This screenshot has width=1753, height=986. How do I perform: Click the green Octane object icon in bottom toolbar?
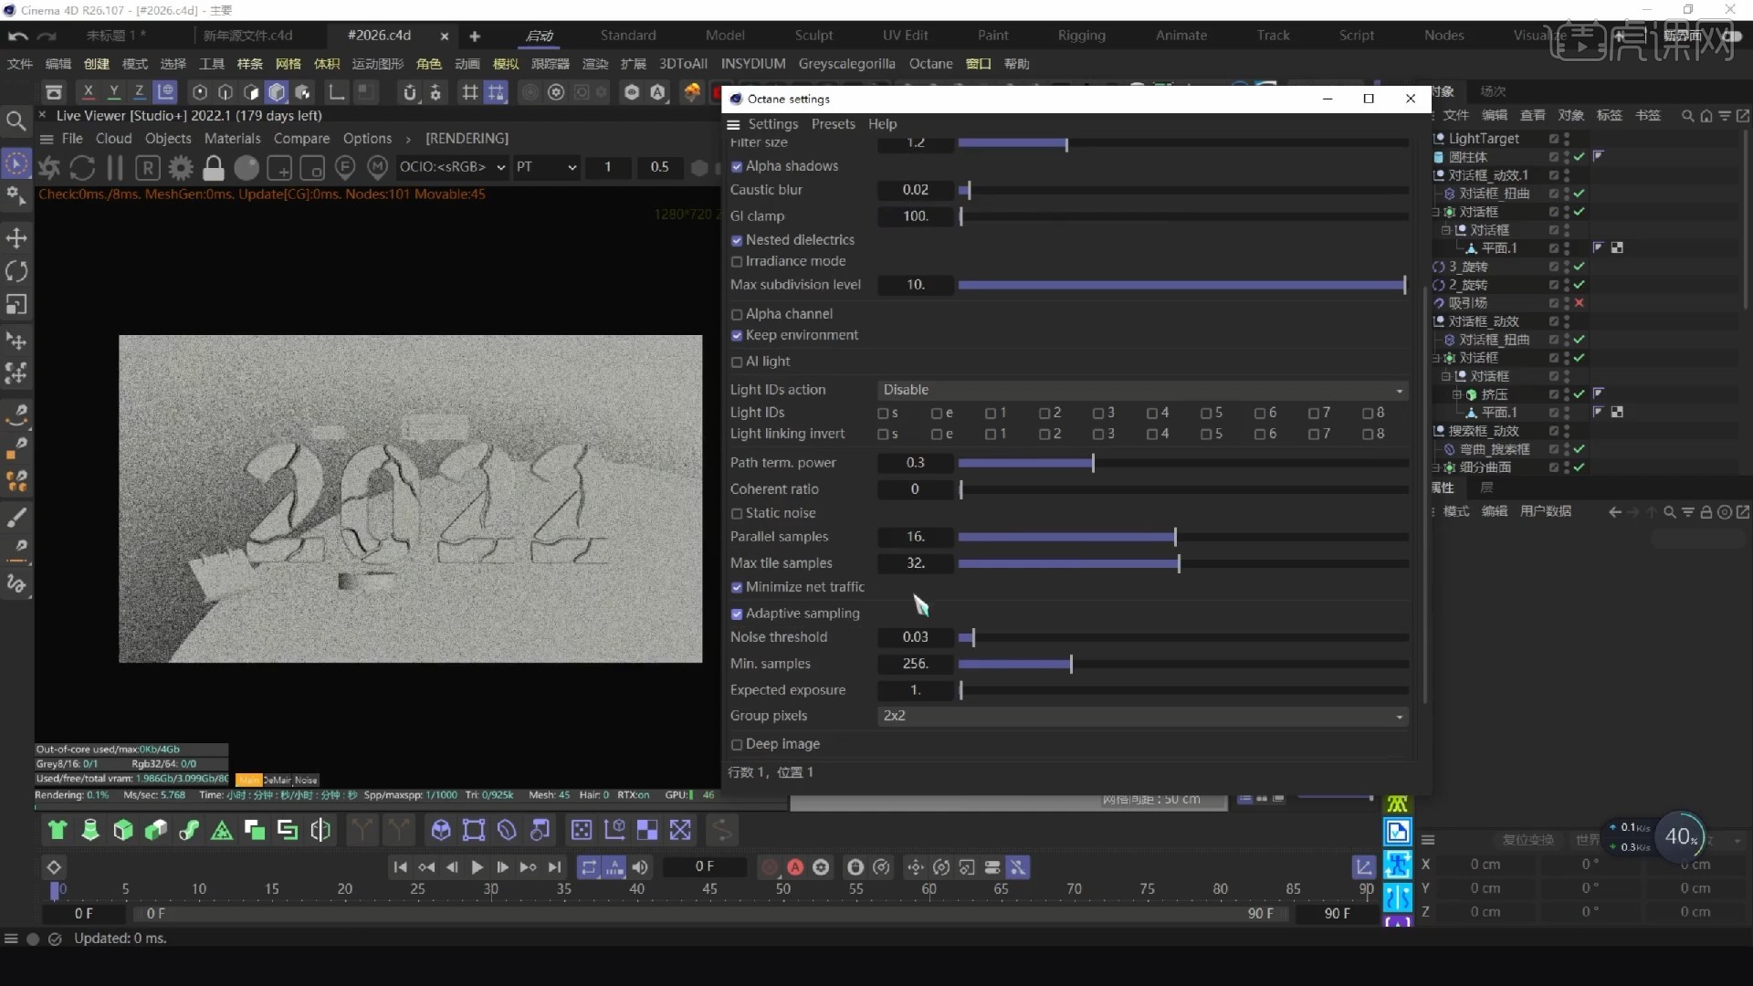pyautogui.click(x=58, y=830)
